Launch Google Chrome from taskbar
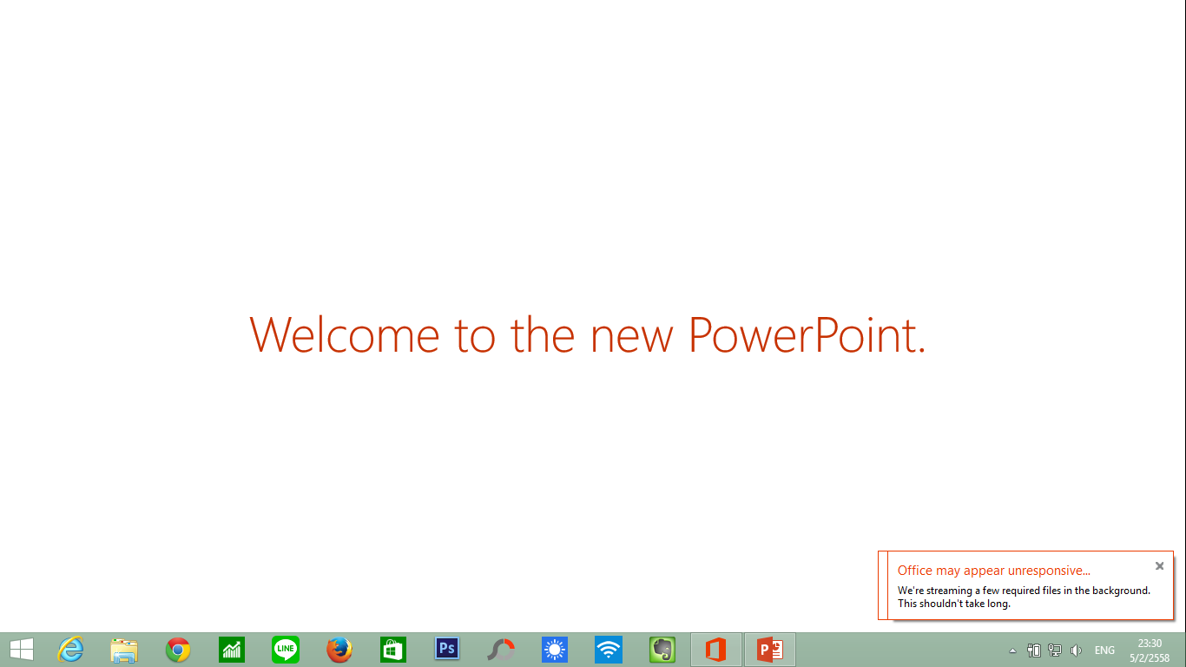 coord(178,650)
